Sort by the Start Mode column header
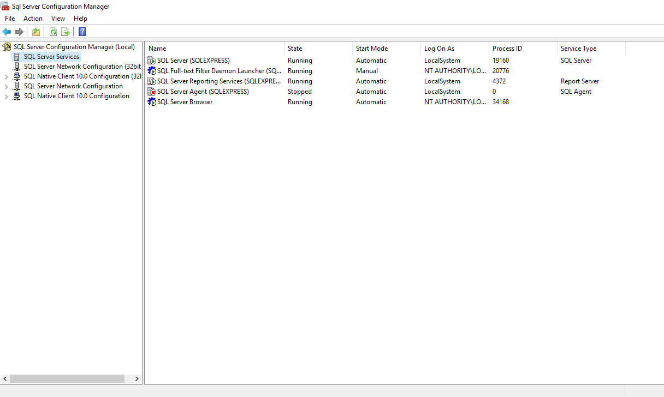This screenshot has height=397, width=664. [387, 49]
